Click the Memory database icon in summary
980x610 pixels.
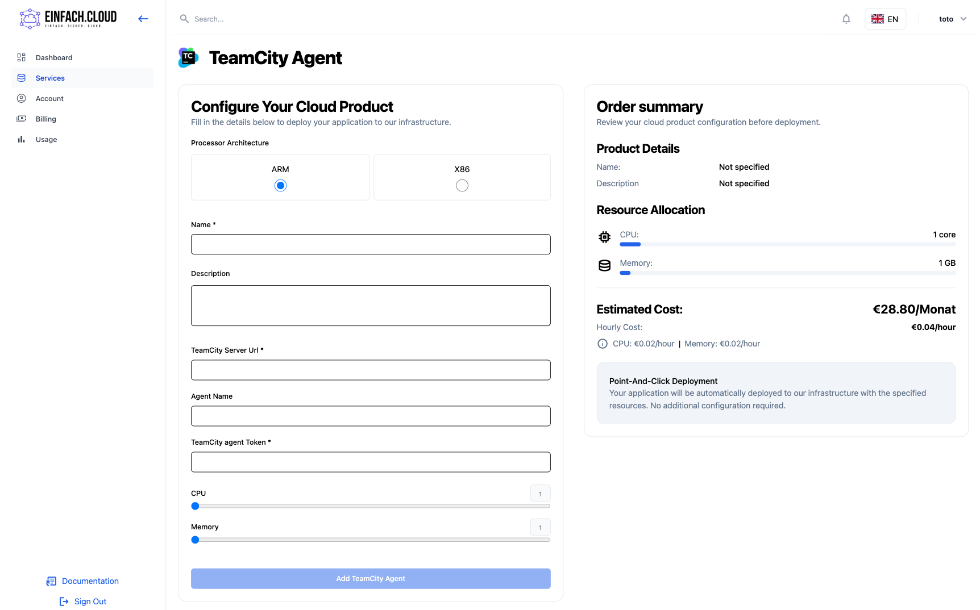pos(604,265)
